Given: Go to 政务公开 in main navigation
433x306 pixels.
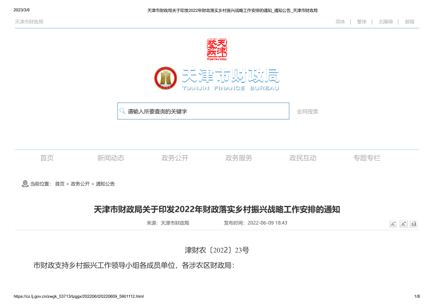Looking at the screenshot, I should 175,158.
